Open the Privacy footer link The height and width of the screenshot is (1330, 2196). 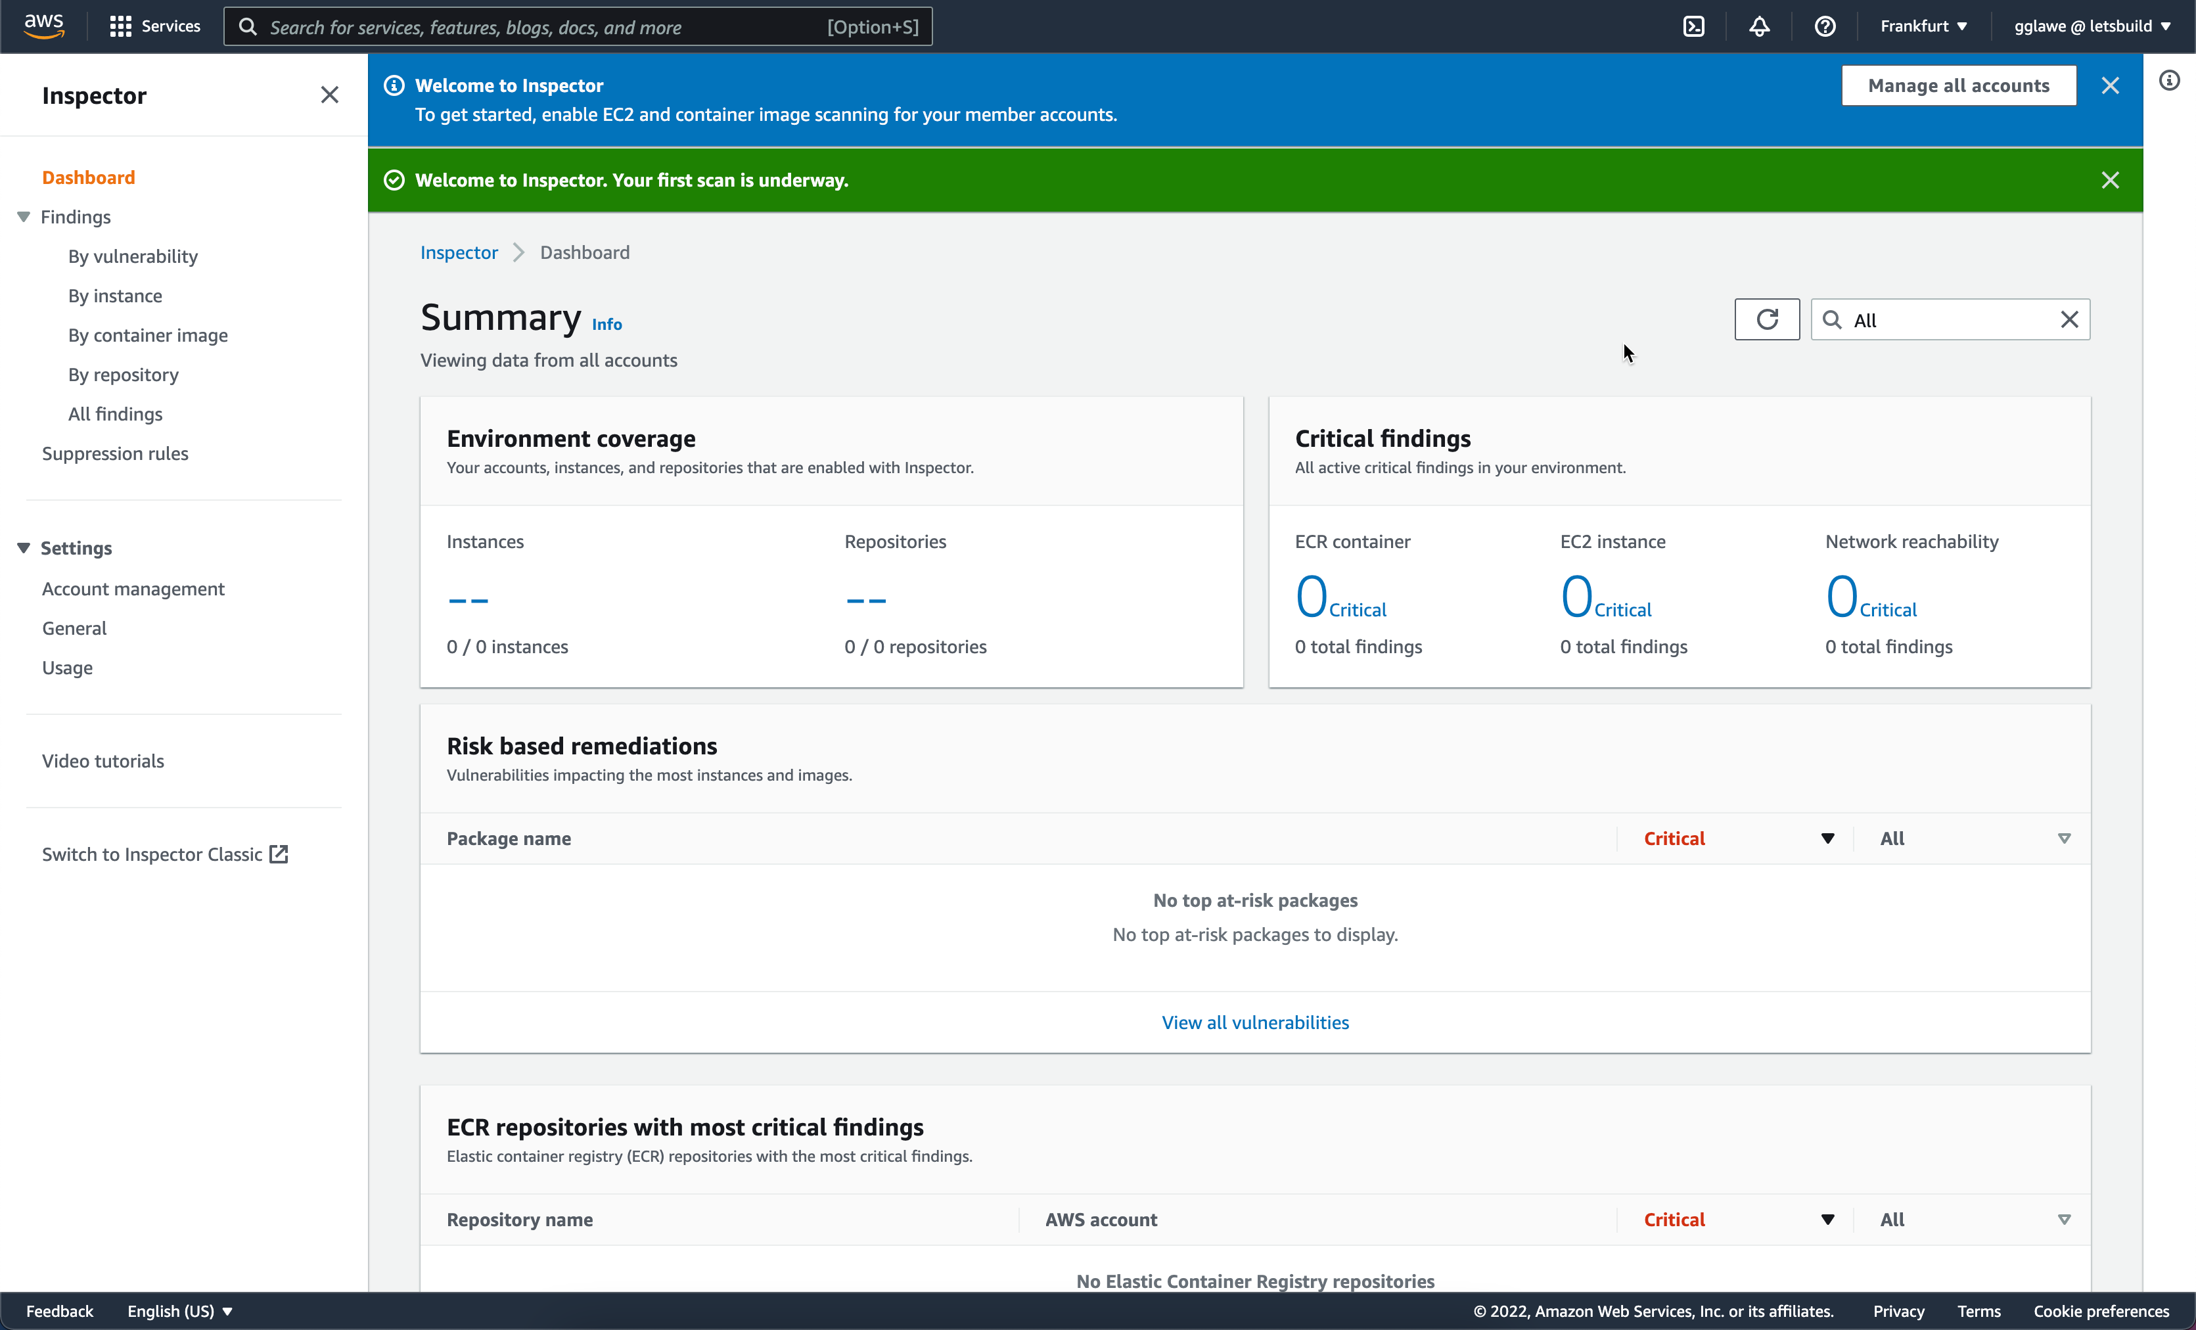tap(1898, 1310)
